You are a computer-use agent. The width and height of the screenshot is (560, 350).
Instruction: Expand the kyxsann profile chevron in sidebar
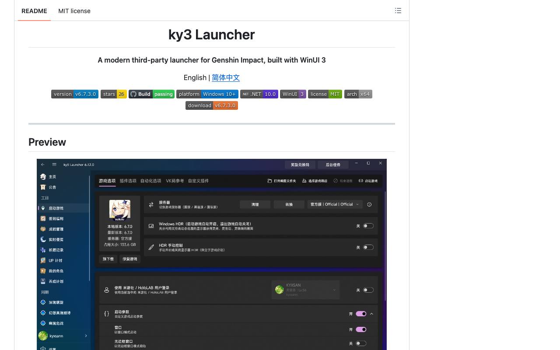86,336
